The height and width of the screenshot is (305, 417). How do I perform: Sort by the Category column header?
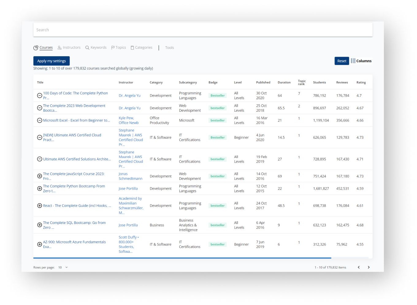pos(156,82)
